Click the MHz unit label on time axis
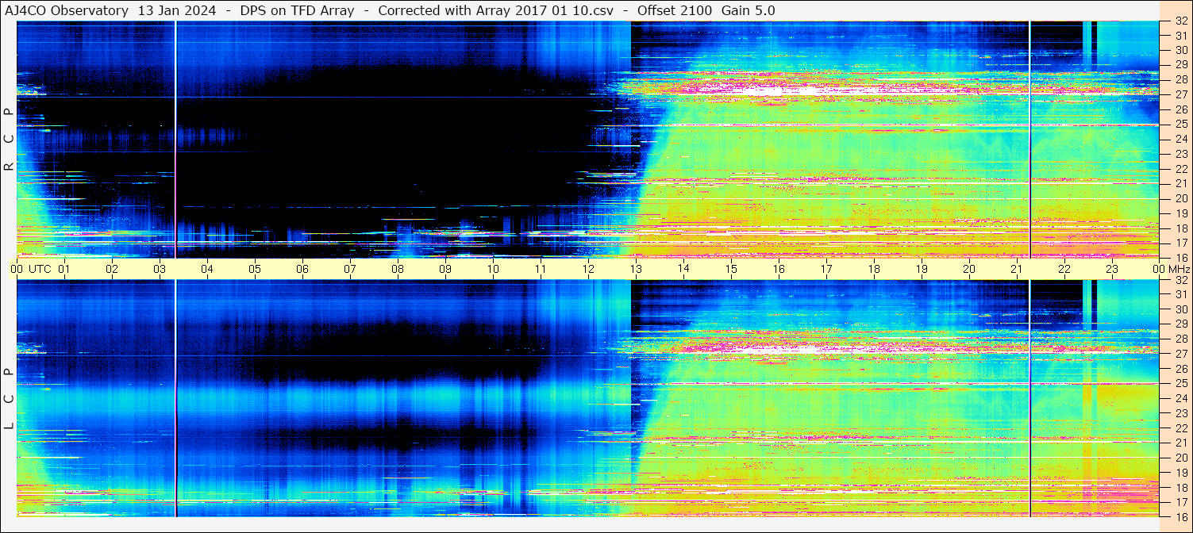The image size is (1193, 533). point(1179,269)
